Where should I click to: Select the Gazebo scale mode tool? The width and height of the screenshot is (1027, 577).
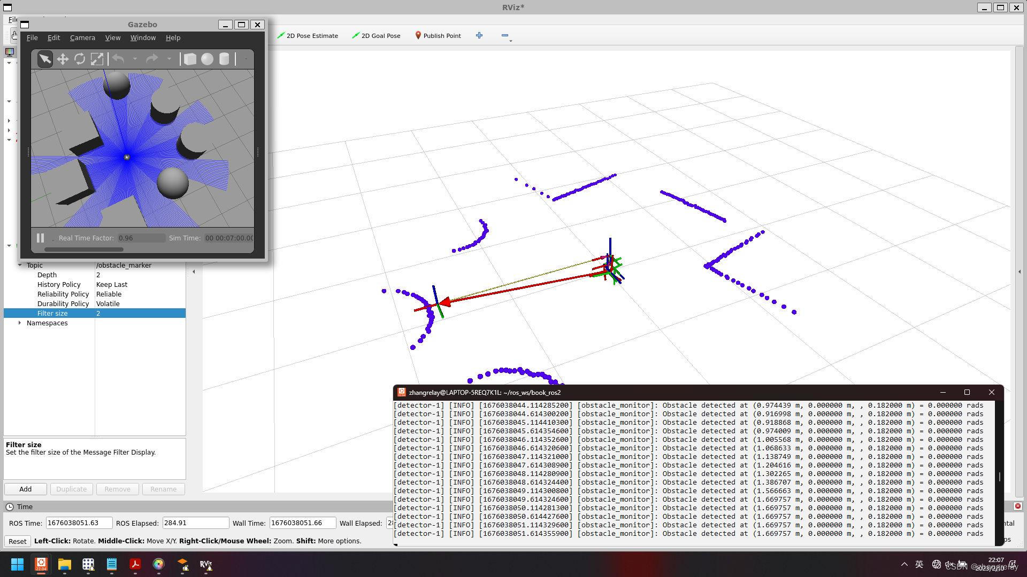[97, 59]
